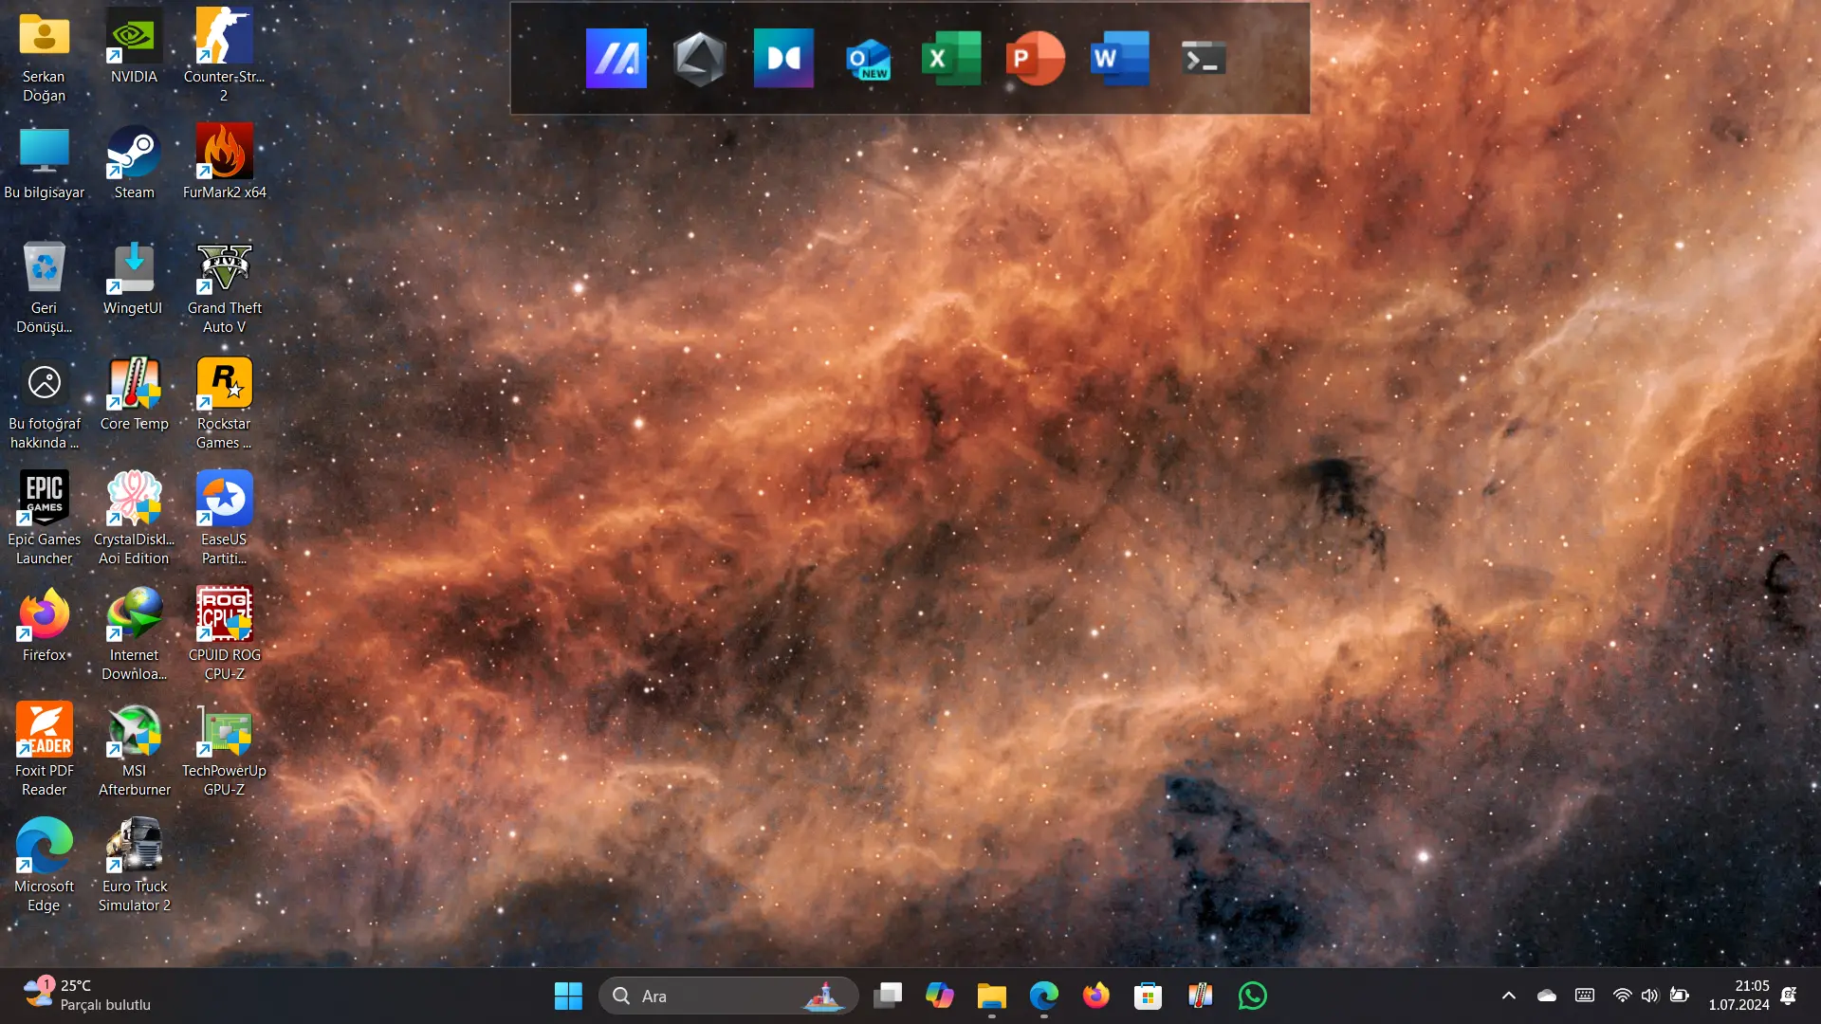Open Copilot from the taskbar
Image resolution: width=1821 pixels, height=1024 pixels.
click(x=940, y=996)
